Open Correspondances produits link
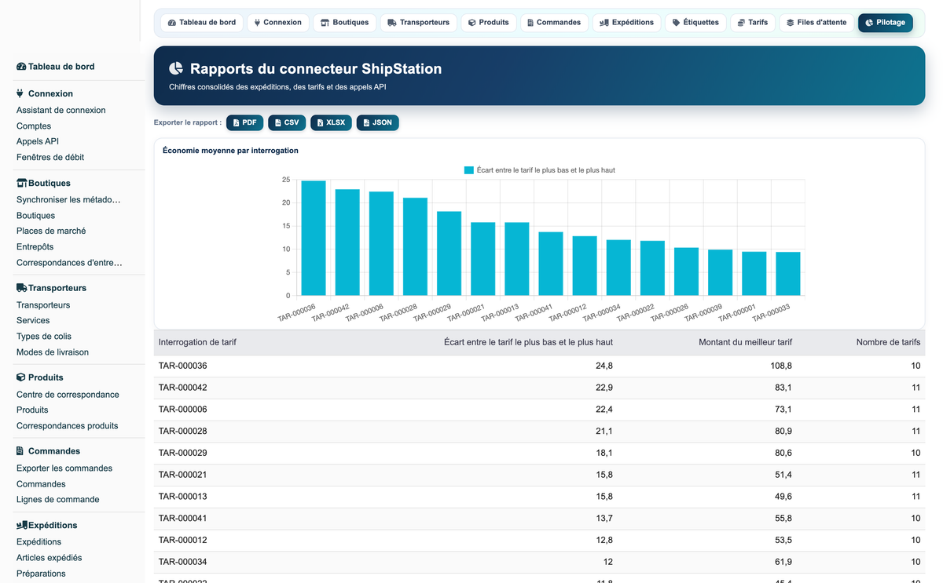Viewport: 943px width, 583px height. 68,426
